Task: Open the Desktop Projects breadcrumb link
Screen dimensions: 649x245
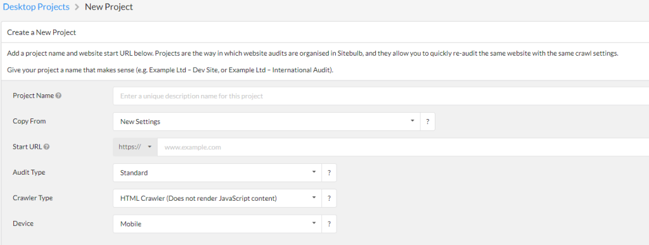Action: pos(36,7)
